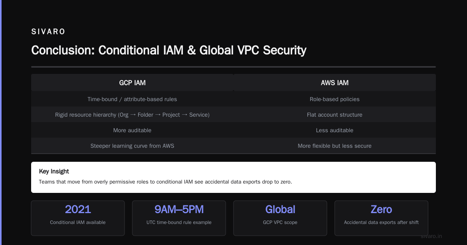The height and width of the screenshot is (245, 467).
Task: Select the slide title about Conditional IAM
Action: coord(169,50)
